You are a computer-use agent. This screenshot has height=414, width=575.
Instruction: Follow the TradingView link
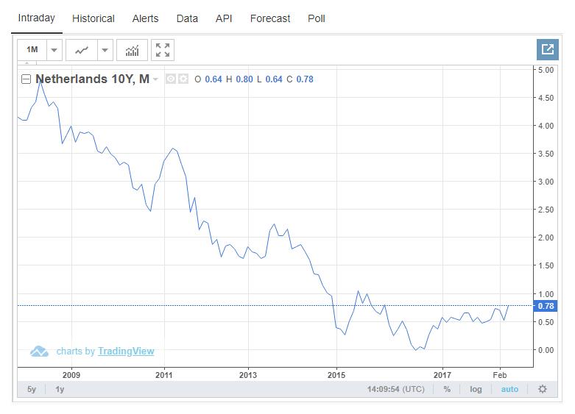(x=126, y=351)
